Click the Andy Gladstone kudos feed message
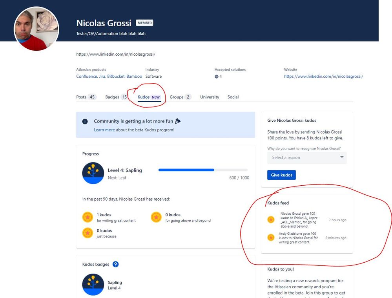 (x=298, y=238)
